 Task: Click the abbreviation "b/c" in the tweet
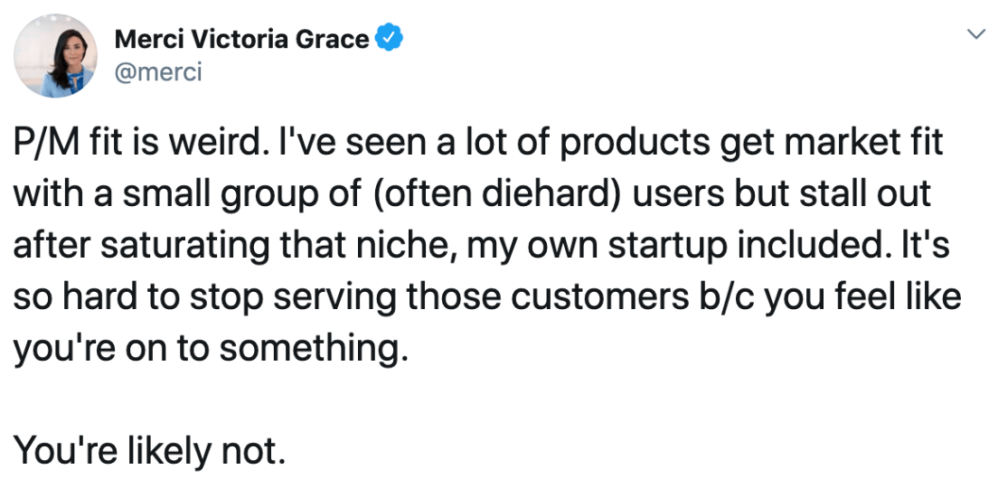[728, 297]
